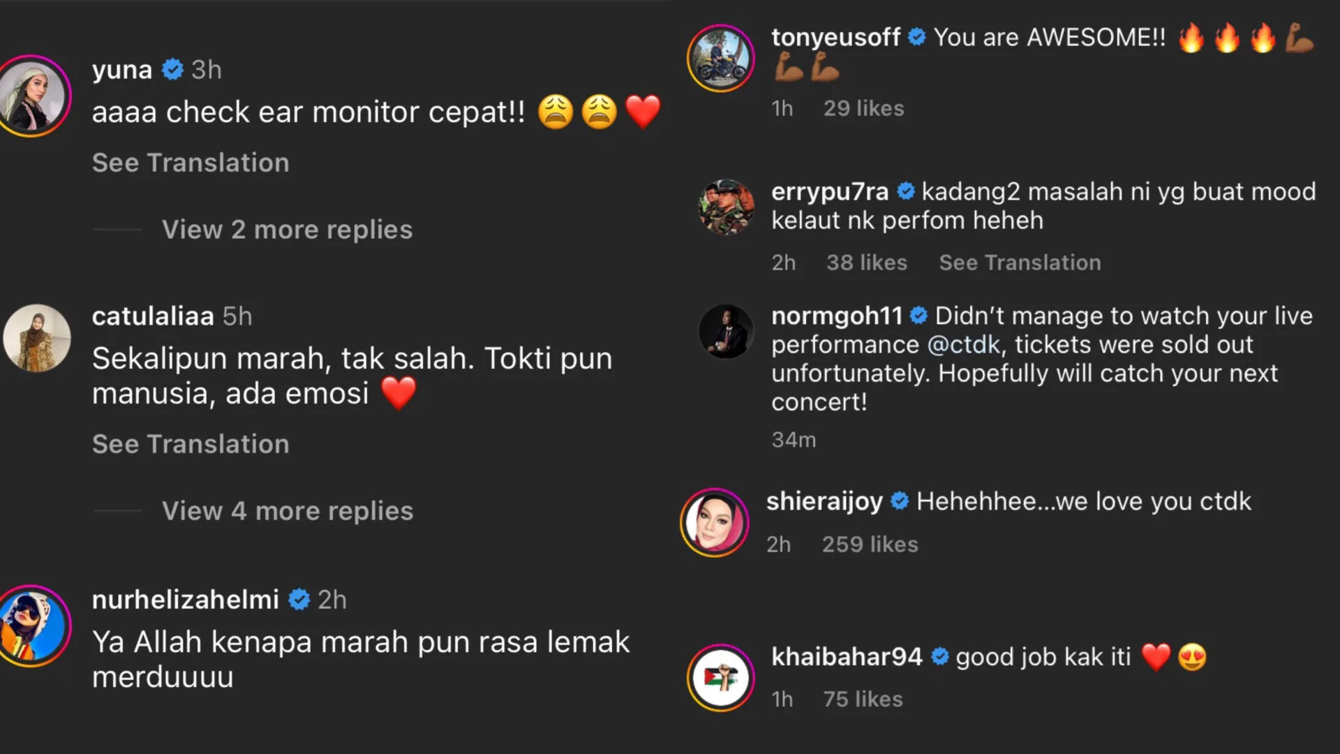The height and width of the screenshot is (754, 1340).
Task: Tap errypu7ra's profile avatar
Action: (x=726, y=207)
